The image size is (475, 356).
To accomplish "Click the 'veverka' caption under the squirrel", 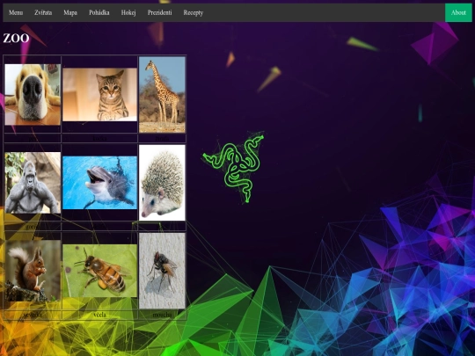I will pos(33,315).
